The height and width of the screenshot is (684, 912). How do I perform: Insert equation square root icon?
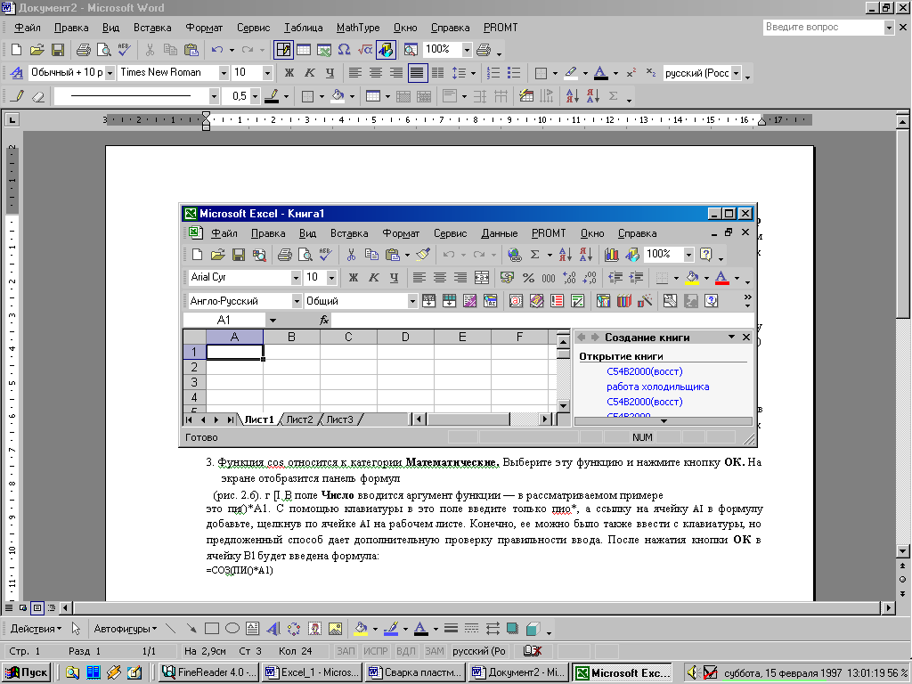(364, 50)
